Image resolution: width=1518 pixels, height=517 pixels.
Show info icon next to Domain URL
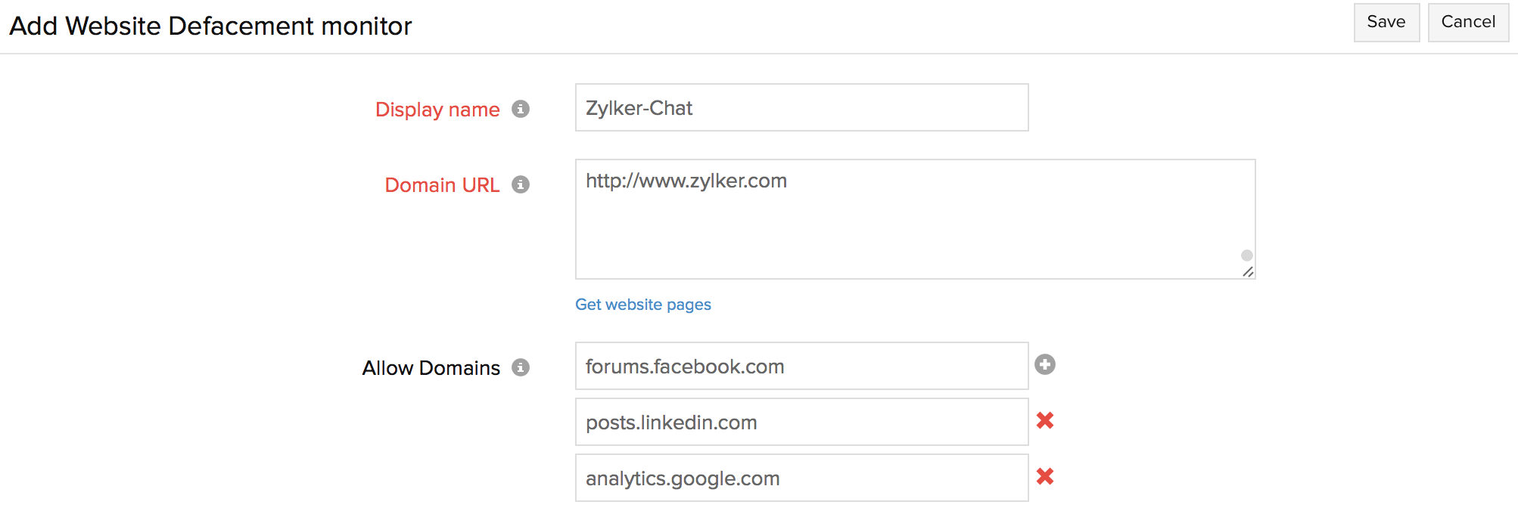coord(521,184)
